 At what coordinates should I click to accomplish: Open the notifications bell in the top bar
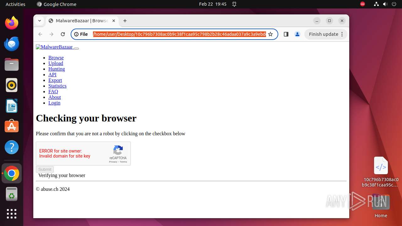(234, 4)
